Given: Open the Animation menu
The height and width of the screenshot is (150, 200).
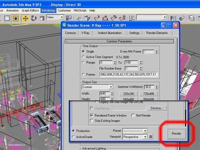Looking at the screenshot, I should (12, 10).
